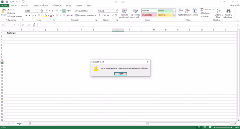Image resolution: width=240 pixels, height=129 pixels.
Task: Align text left
Action: 57,16
